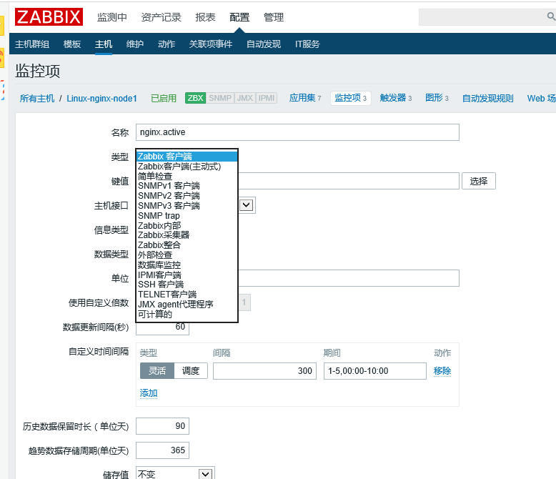Click the search magnifier icon
Viewport: 556px width, 479px height.
point(551,16)
